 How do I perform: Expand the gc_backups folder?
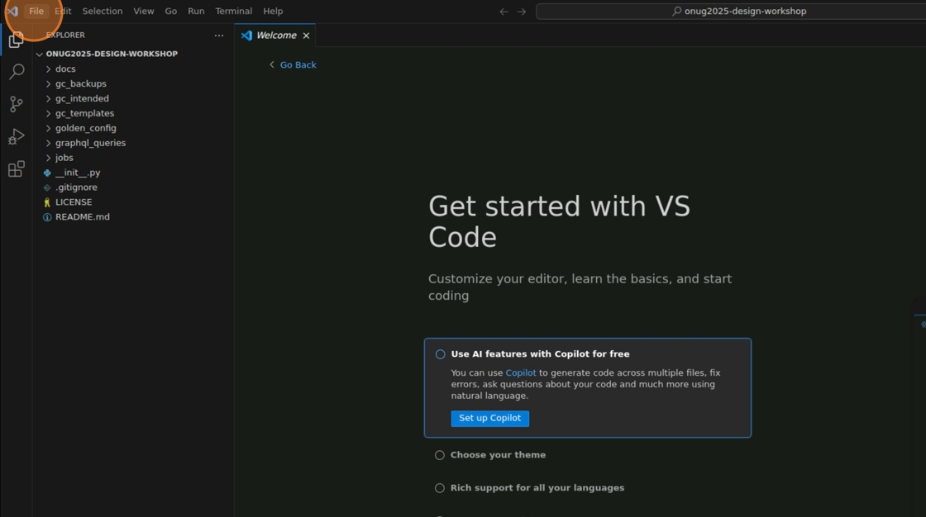(x=49, y=83)
